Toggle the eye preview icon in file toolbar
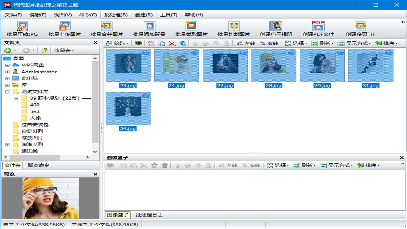Screen dimensions: 407x229 pos(138,43)
